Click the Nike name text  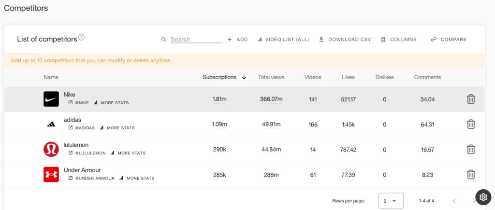[70, 95]
